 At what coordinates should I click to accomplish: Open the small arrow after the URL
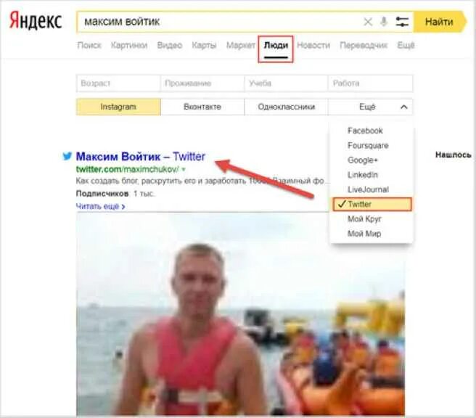coord(184,169)
